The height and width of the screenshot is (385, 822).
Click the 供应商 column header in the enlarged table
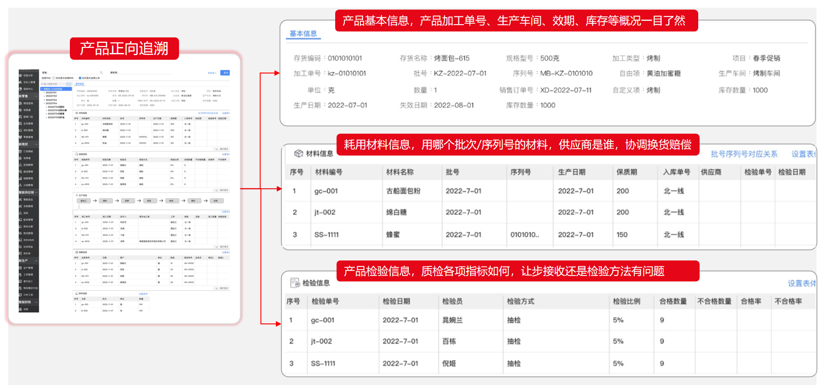pos(711,172)
